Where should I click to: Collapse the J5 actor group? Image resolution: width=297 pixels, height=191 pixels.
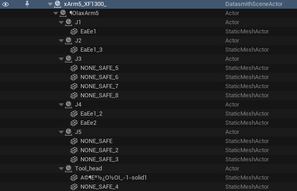point(62,132)
